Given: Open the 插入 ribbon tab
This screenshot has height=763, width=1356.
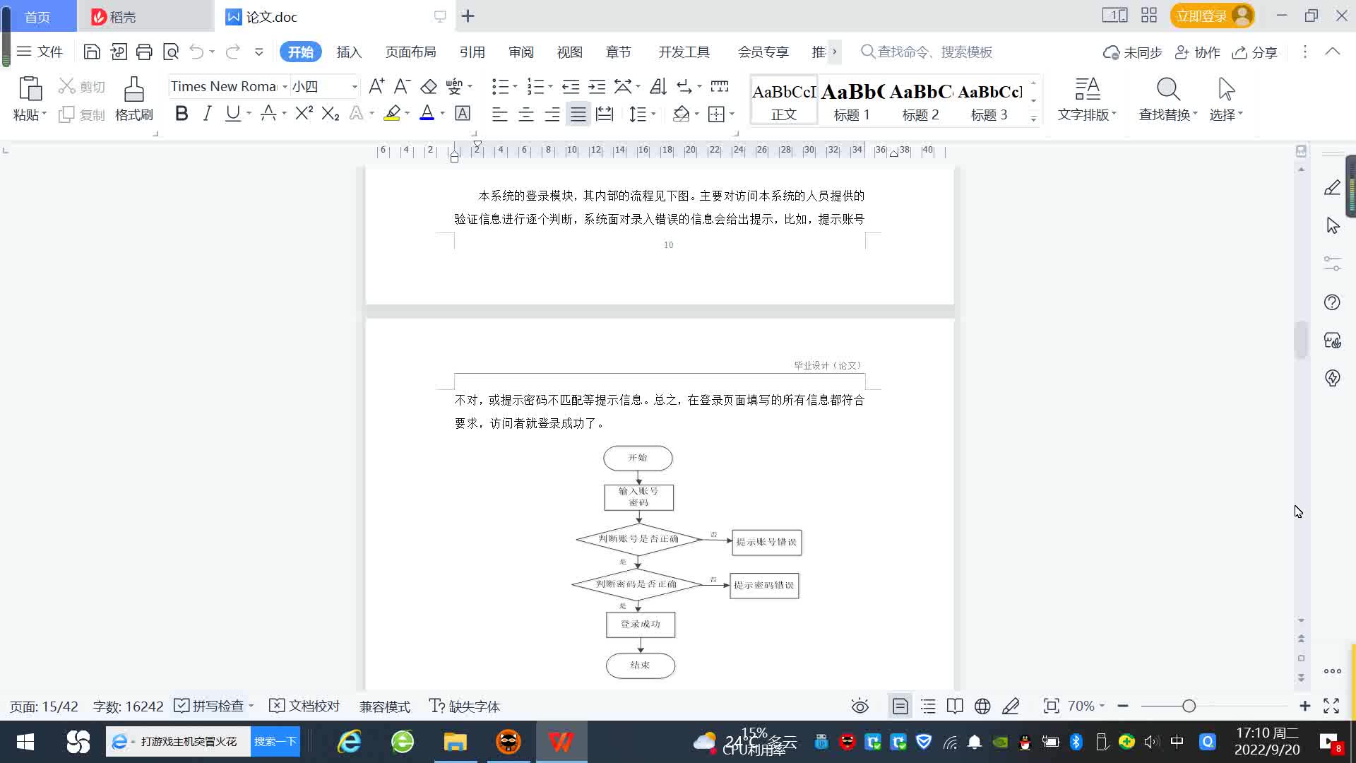Looking at the screenshot, I should tap(349, 52).
